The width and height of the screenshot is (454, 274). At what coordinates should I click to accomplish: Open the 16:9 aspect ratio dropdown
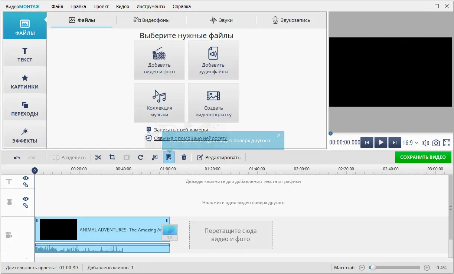click(x=411, y=143)
